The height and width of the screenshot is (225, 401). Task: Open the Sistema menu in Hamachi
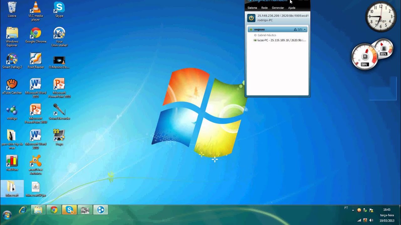(252, 8)
